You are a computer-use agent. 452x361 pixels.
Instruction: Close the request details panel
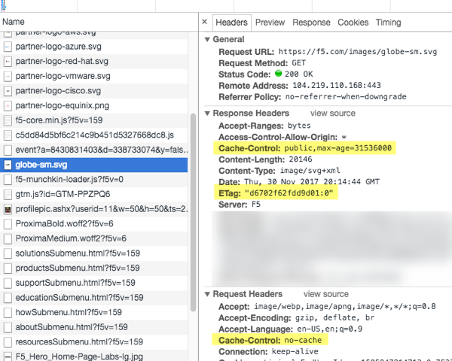click(204, 22)
